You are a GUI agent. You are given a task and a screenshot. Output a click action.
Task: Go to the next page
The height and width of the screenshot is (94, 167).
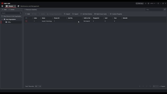(x=147, y=86)
